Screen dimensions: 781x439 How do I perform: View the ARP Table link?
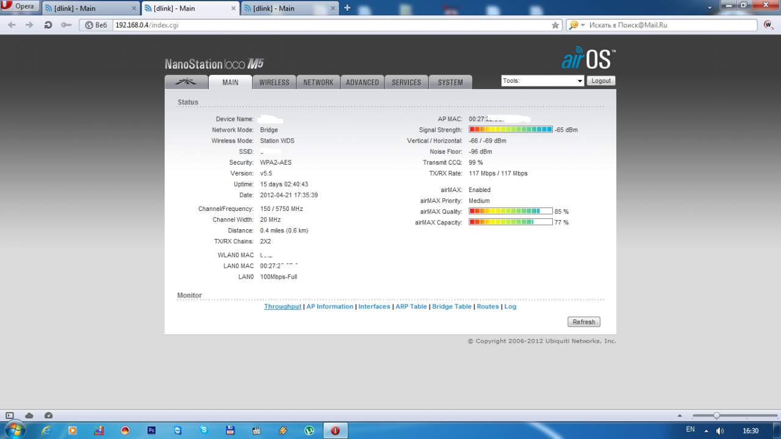[411, 307]
